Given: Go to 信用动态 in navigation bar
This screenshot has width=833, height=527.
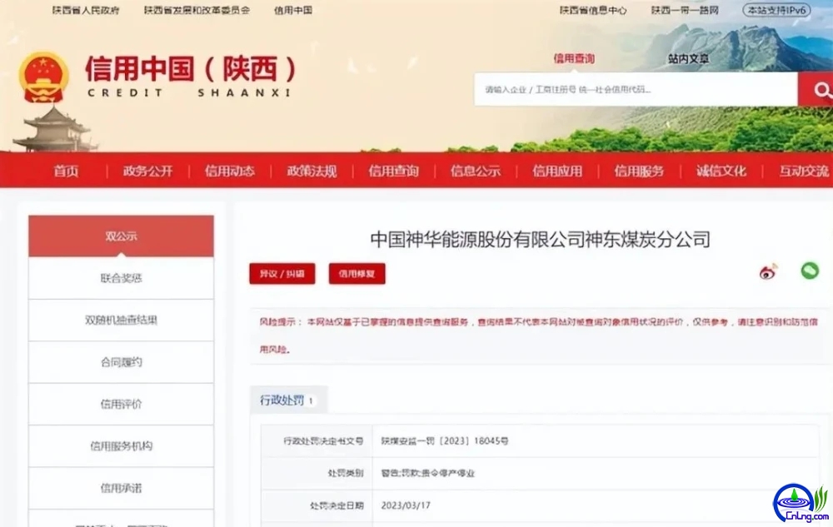Looking at the screenshot, I should [x=230, y=171].
